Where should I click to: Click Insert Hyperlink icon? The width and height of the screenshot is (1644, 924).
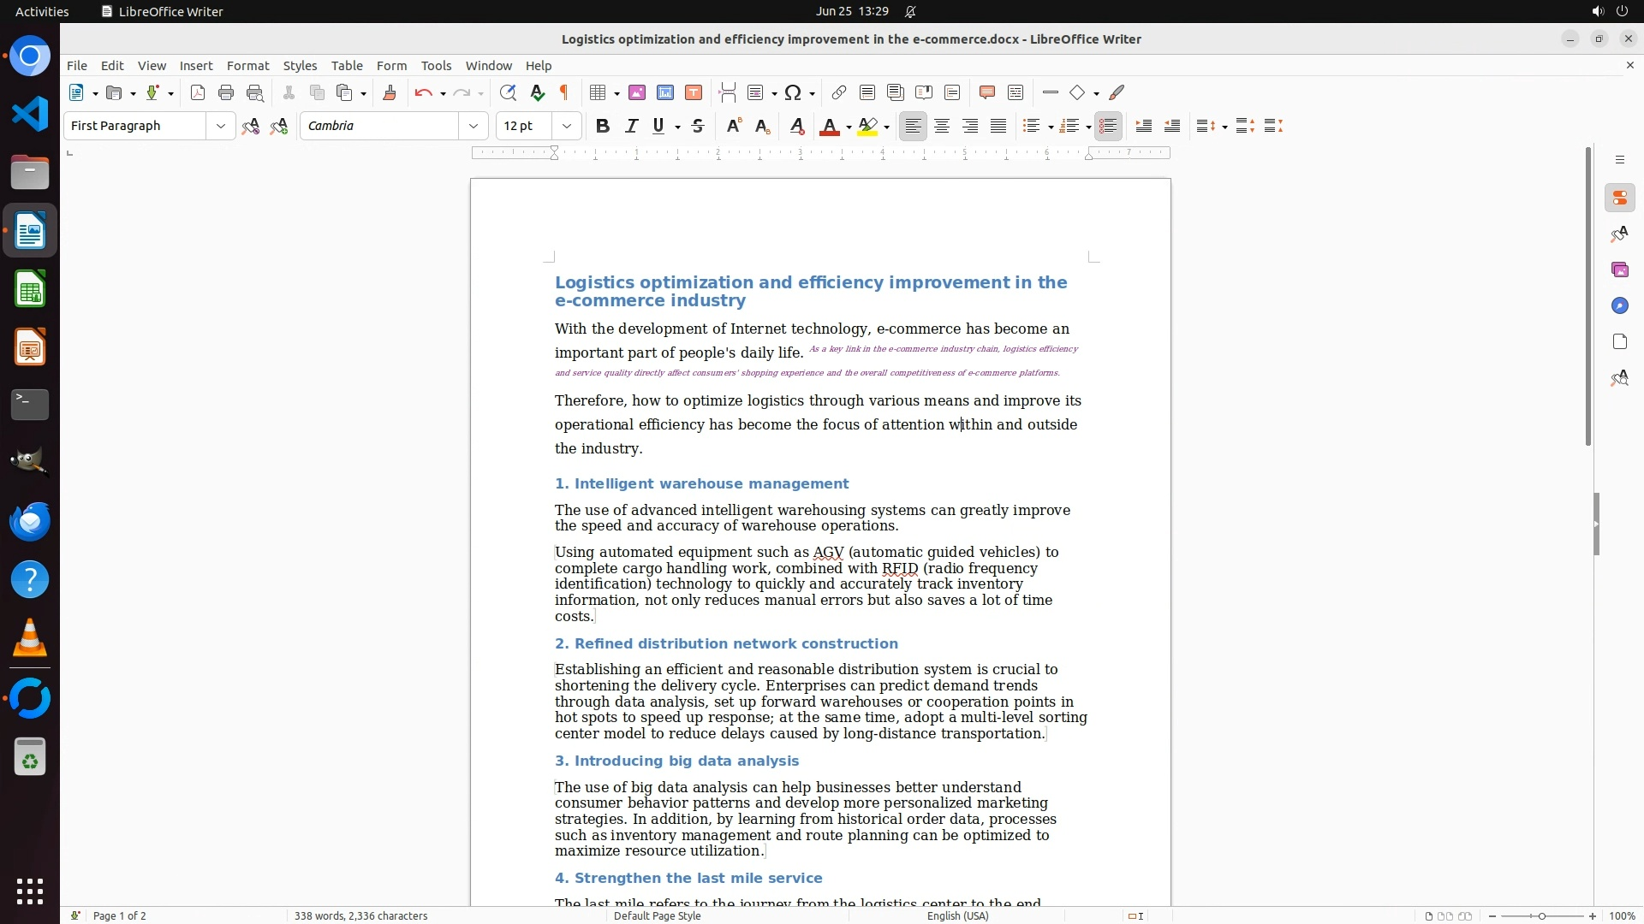point(839,92)
